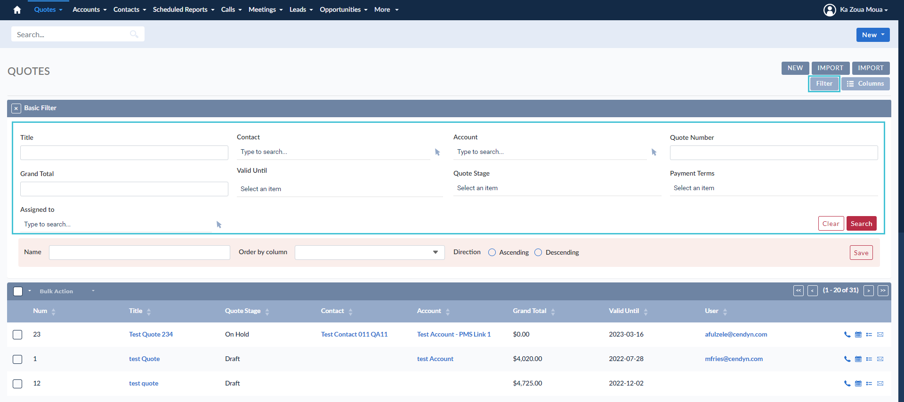Viewport: 904px width, 402px height.
Task: Sort by the Num column
Action: click(44, 311)
